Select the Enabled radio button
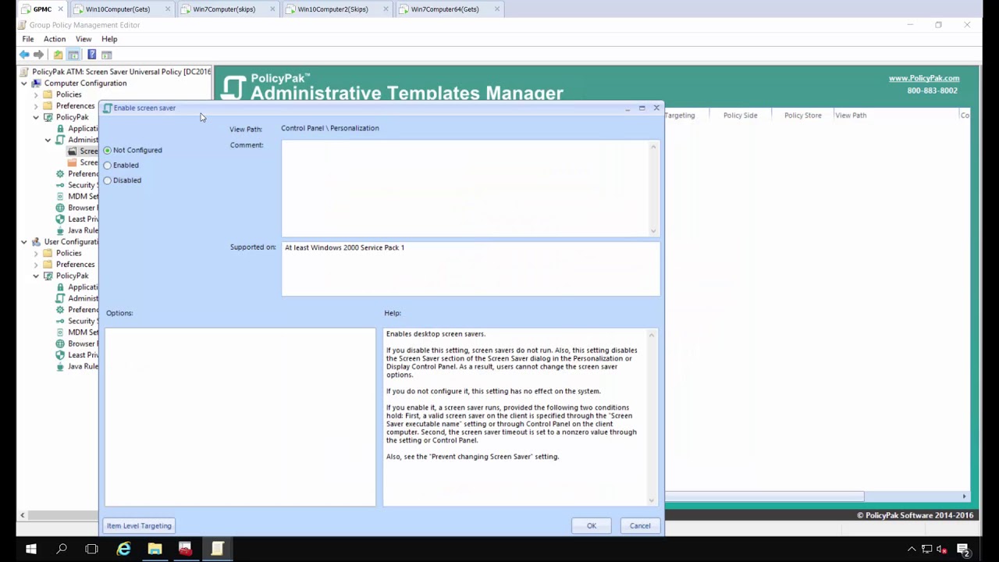The width and height of the screenshot is (999, 562). (x=108, y=165)
